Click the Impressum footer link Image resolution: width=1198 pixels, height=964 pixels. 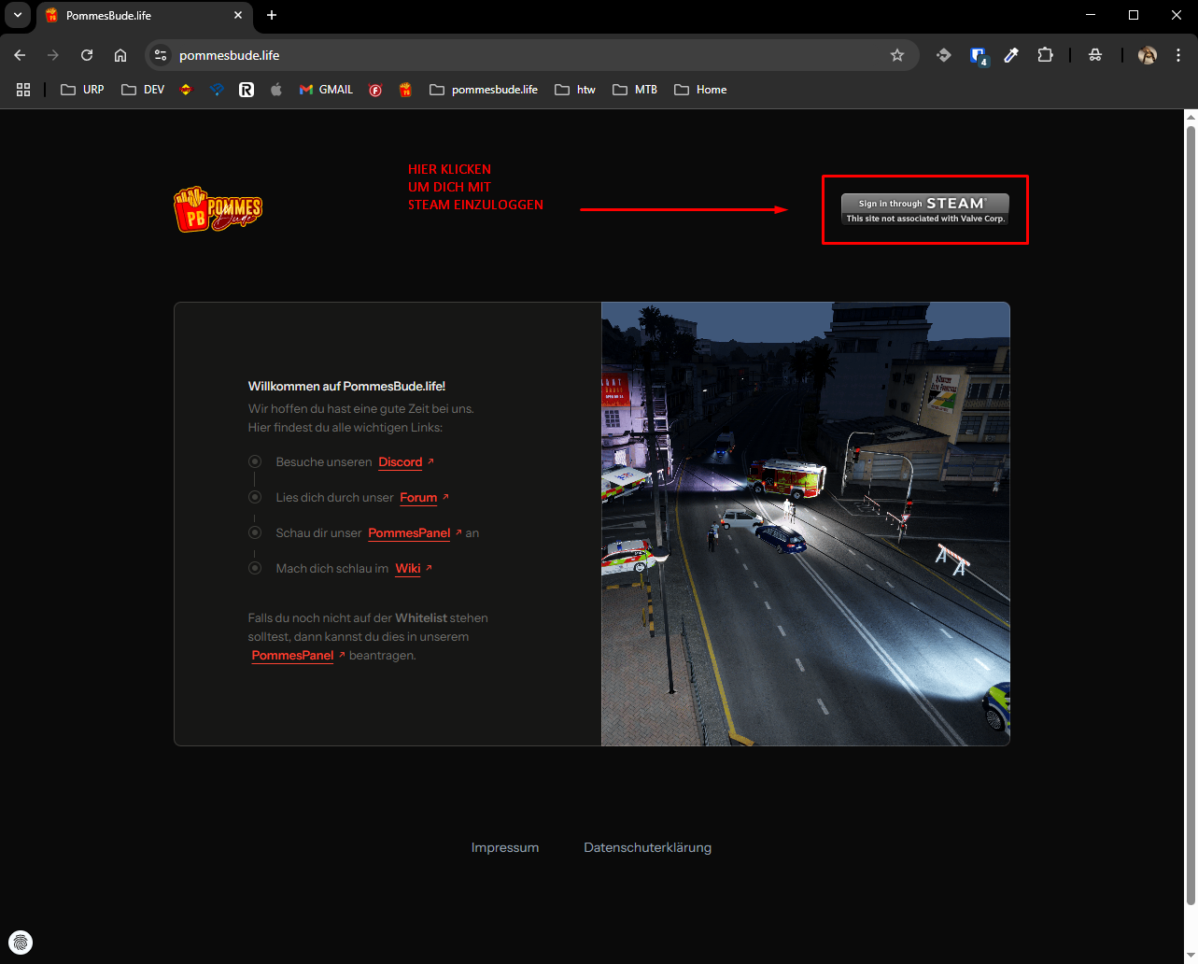coord(504,848)
